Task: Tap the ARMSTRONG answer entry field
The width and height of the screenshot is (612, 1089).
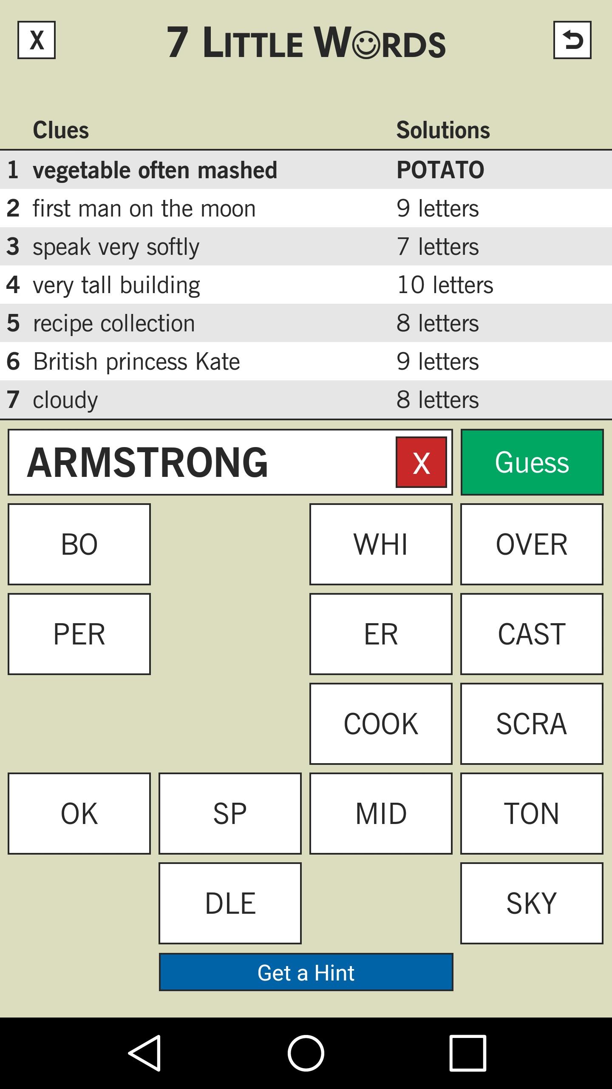Action: (200, 462)
